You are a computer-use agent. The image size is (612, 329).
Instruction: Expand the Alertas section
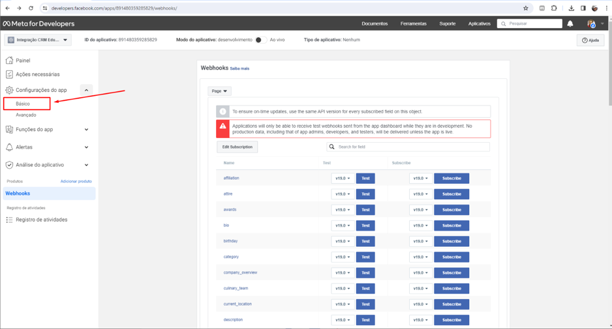(86, 147)
